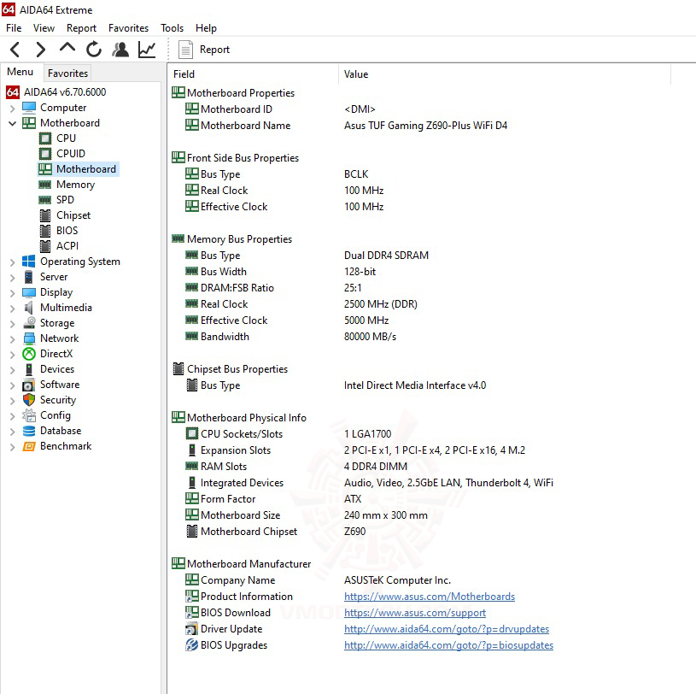
Task: Click the Report toolbar button
Action: point(204,50)
